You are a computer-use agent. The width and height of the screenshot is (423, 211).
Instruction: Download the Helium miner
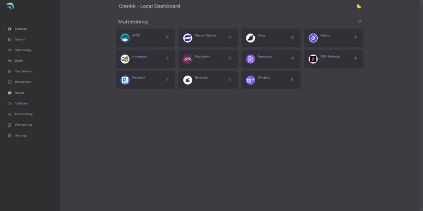[355, 37]
